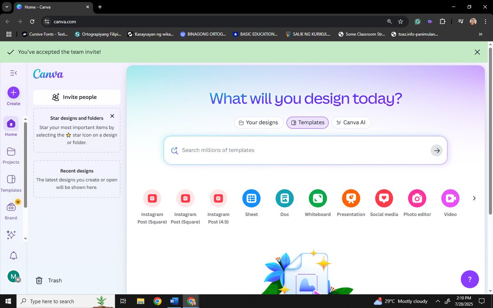Select the Instagram Post (4:5) icon
This screenshot has height=308, width=493.
[218, 198]
